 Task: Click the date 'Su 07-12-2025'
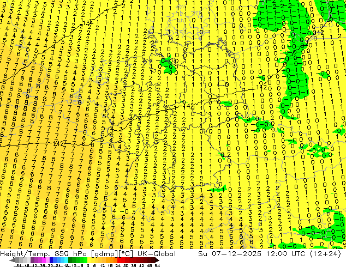230,254
